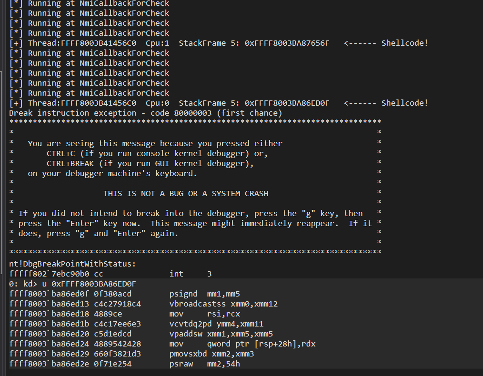Viewport: 483px width, 376px height.
Task: Select the "int 3" instruction
Action: click(191, 274)
